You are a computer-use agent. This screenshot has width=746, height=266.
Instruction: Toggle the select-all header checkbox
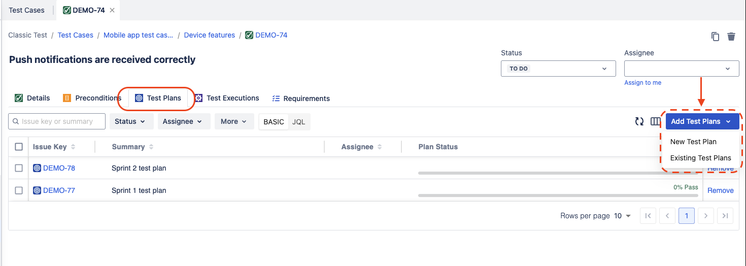tap(19, 147)
